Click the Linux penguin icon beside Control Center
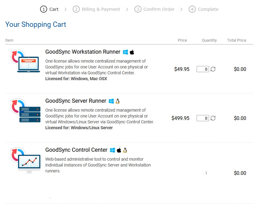The width and height of the screenshot is (266, 206). (125, 150)
